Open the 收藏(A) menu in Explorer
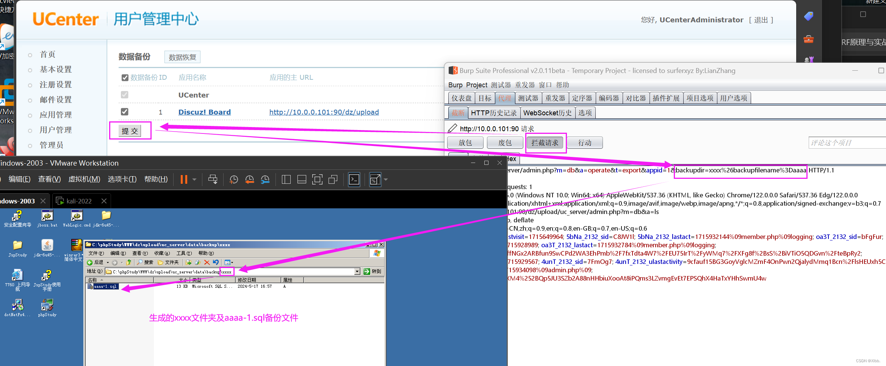This screenshot has width=886, height=366. click(162, 253)
